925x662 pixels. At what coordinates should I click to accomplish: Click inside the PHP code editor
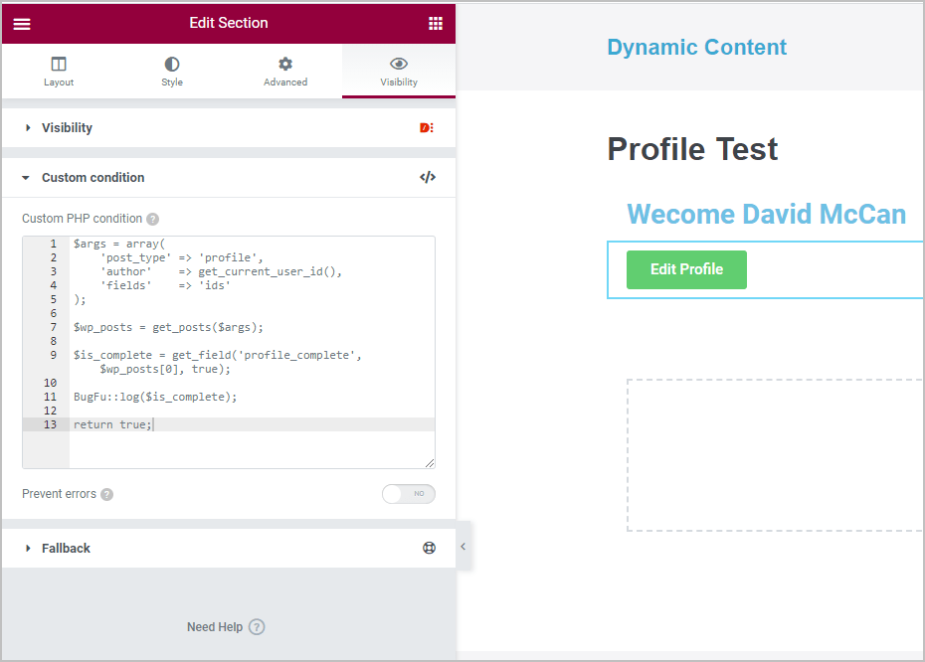click(229, 352)
